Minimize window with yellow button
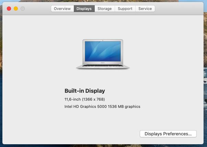This screenshot has height=147, width=207. [x=16, y=9]
